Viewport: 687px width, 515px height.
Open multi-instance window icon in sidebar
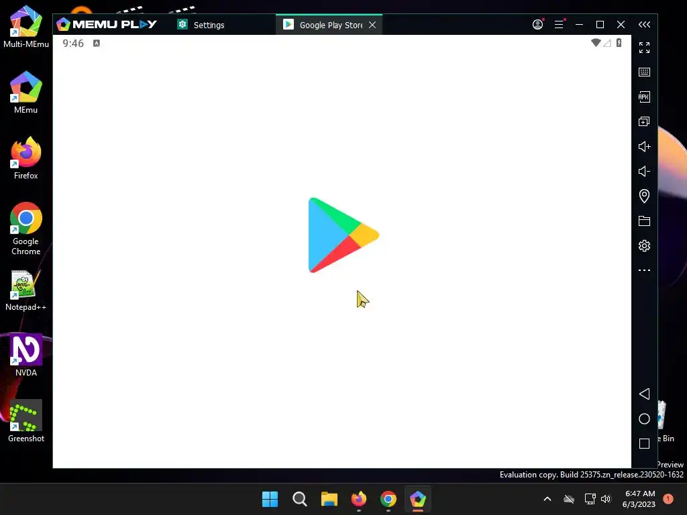(644, 122)
